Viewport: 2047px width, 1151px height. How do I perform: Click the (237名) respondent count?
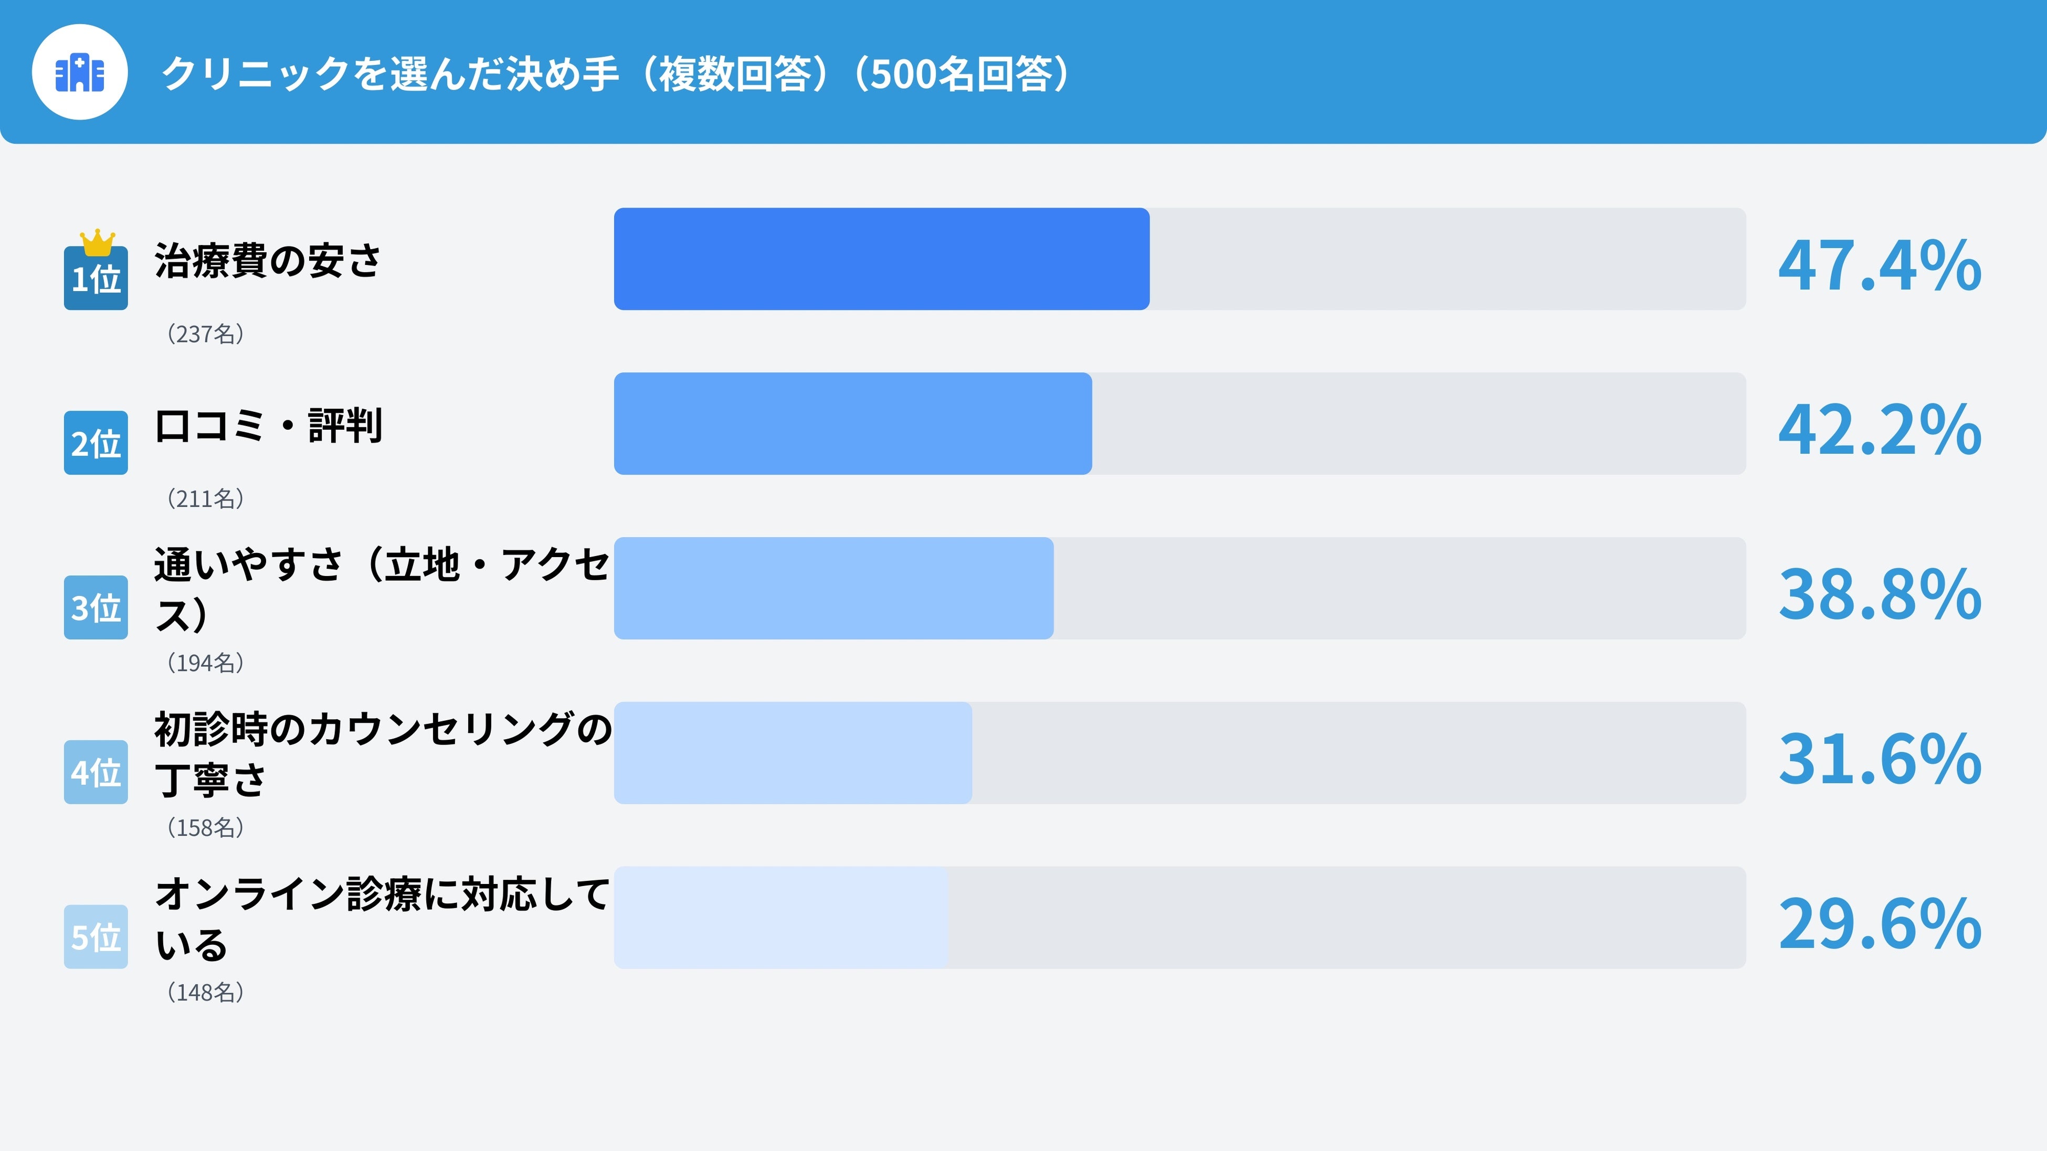click(205, 334)
